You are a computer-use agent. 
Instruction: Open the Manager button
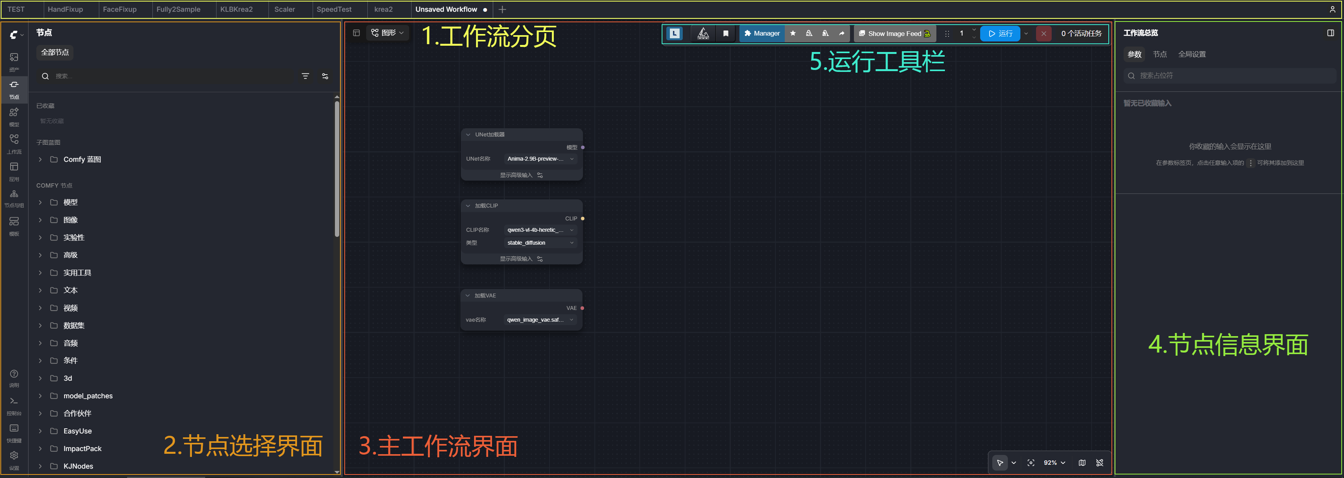tap(762, 33)
